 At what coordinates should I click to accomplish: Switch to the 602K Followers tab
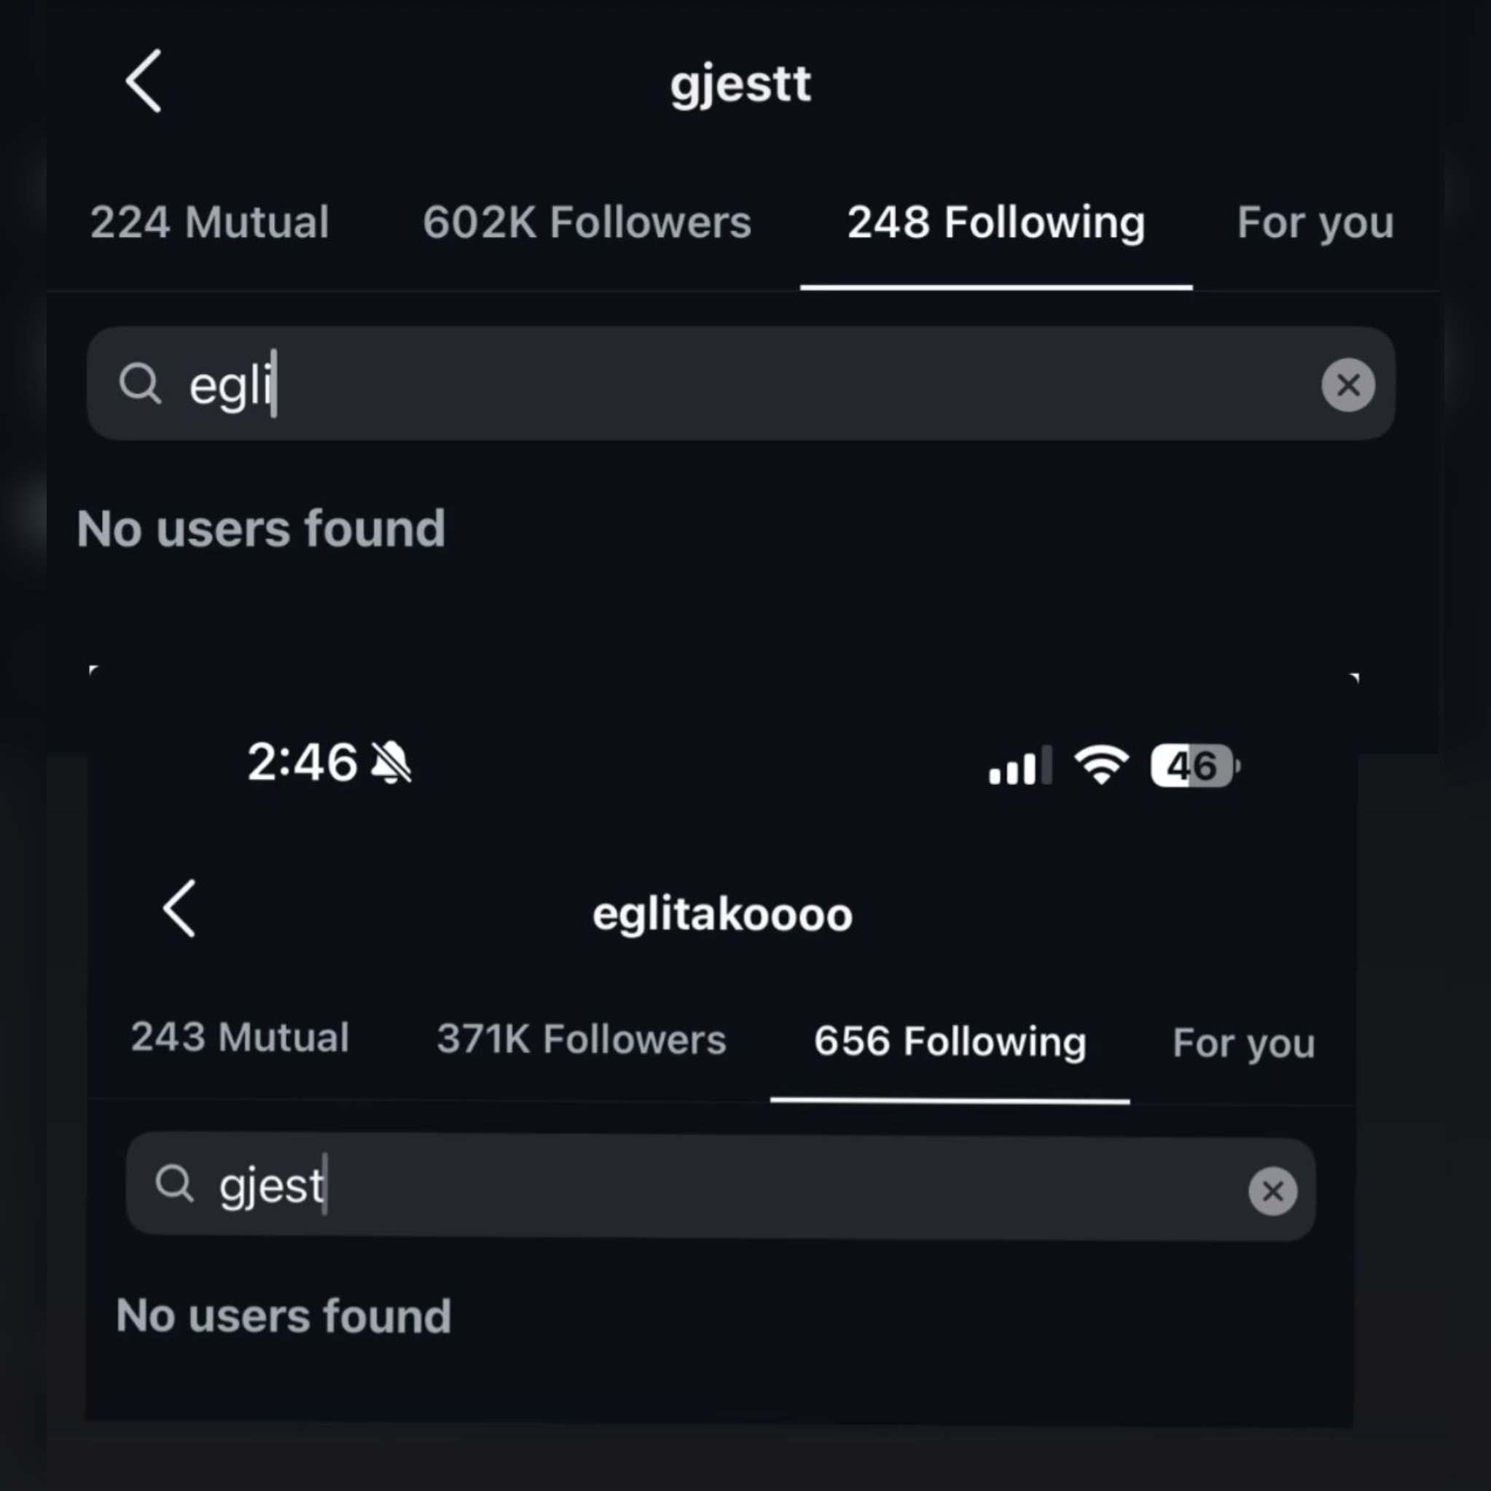click(587, 222)
